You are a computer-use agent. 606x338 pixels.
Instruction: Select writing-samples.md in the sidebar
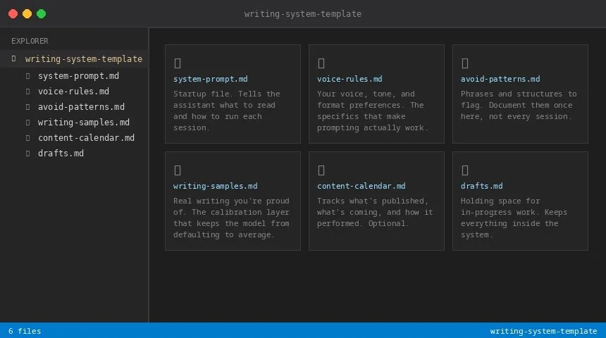click(83, 123)
